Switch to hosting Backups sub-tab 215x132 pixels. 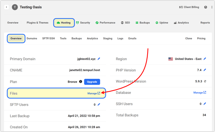[77, 39]
